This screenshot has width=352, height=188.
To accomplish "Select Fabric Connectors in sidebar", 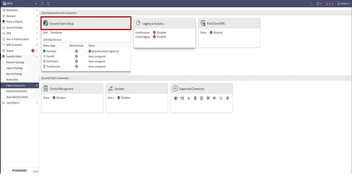I will coord(20,85).
